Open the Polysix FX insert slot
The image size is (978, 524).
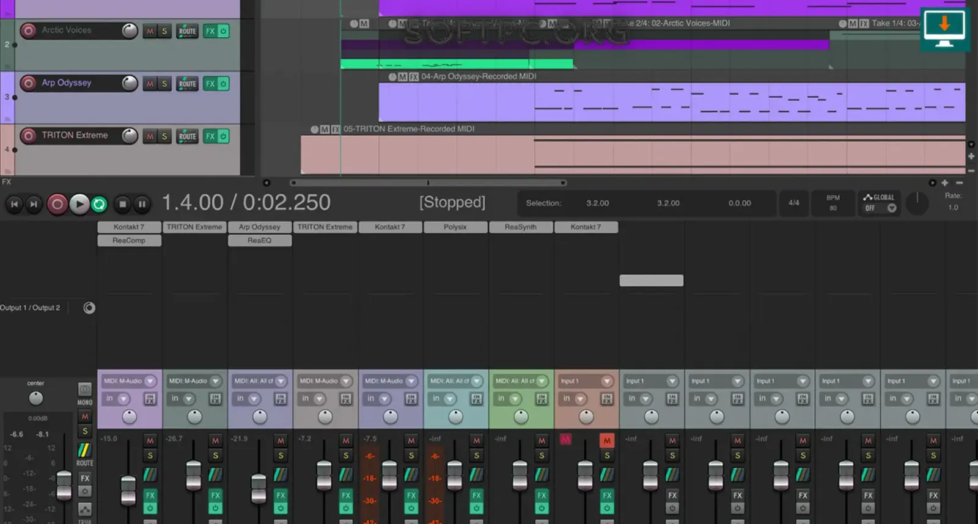pos(455,227)
